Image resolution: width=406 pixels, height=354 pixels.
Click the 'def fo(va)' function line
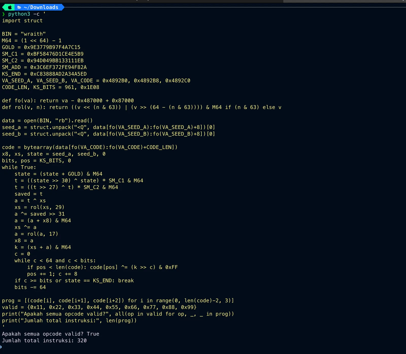68,101
